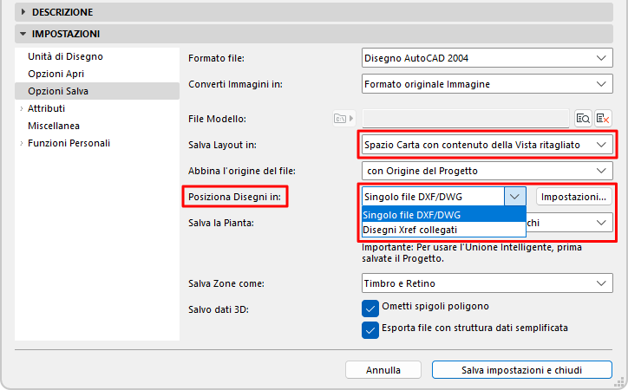Click the File Modello text field
This screenshot has width=628, height=390.
click(465, 119)
